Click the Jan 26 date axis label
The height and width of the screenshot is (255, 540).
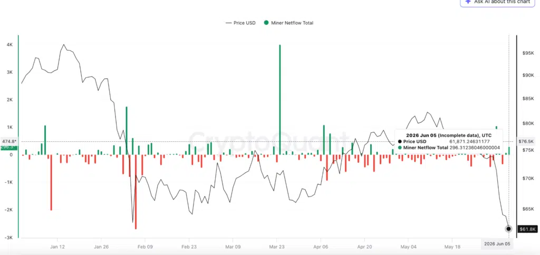coord(101,247)
